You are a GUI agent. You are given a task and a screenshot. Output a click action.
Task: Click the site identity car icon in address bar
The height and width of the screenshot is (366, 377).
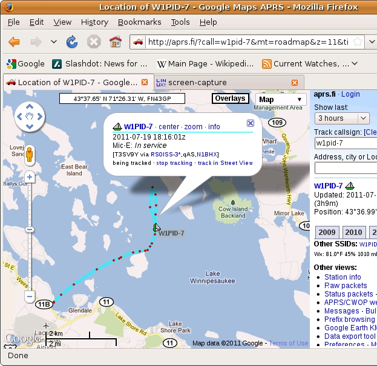pos(138,42)
